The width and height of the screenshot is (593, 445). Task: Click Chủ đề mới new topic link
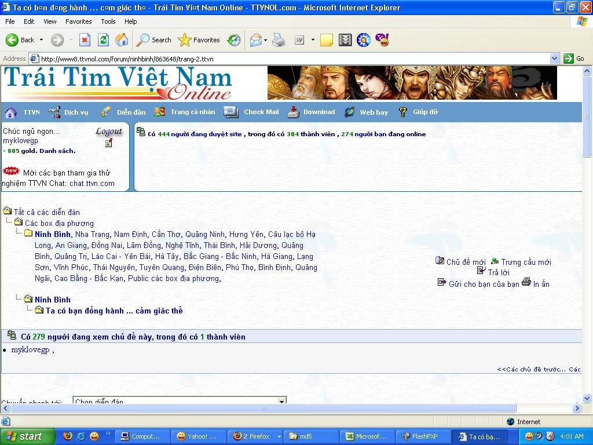(466, 262)
